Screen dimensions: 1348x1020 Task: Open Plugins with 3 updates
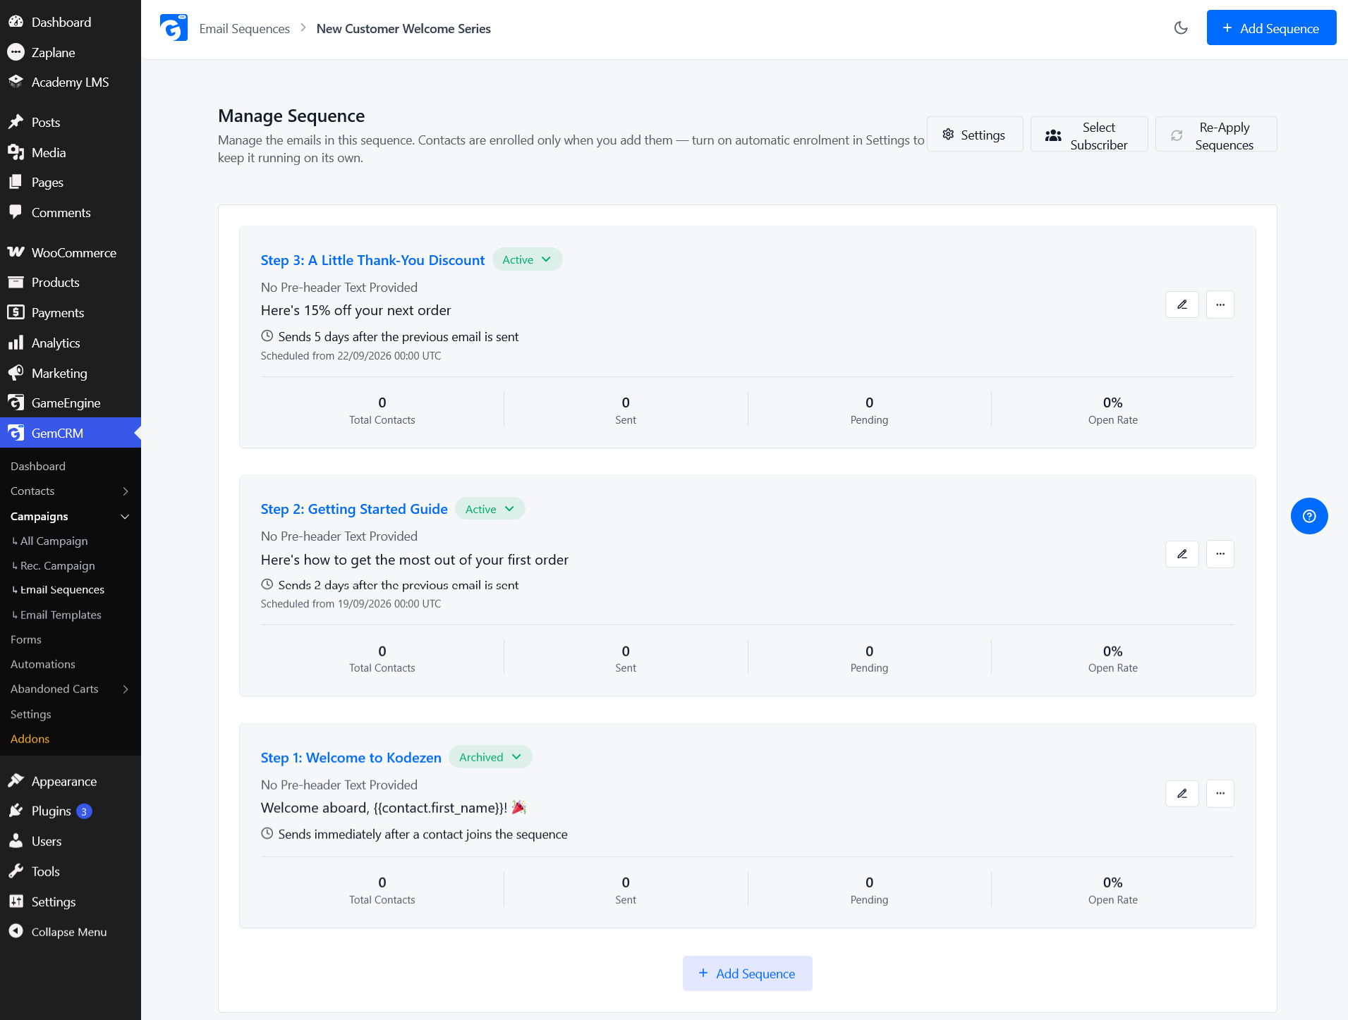click(71, 811)
